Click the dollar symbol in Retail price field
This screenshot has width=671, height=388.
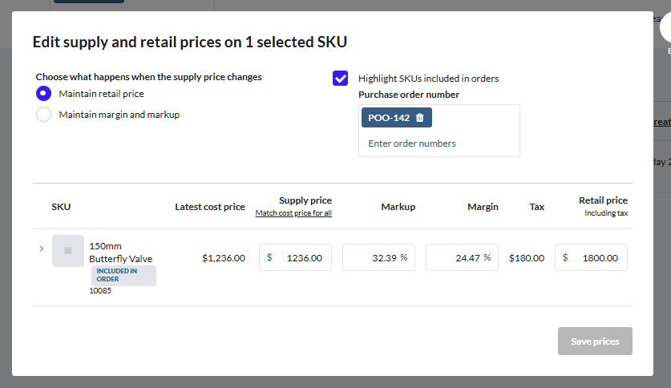pos(565,257)
